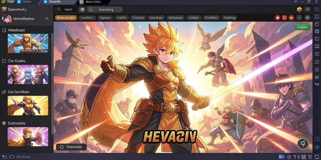Open the thumbnail under "Lide Ceo Mieen"
This screenshot has width=321, height=160.
(x=28, y=106)
